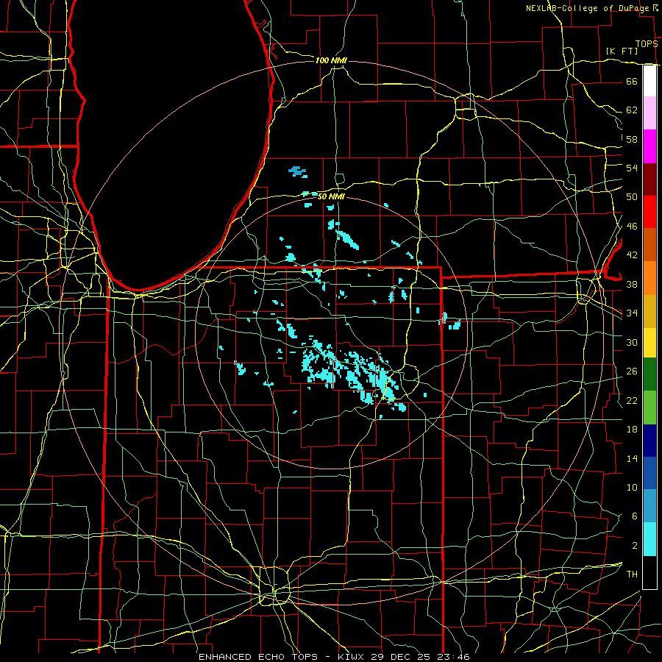The image size is (662, 662).
Task: Click the elongated diagonal cyan echo north of state line
Action: point(347,240)
